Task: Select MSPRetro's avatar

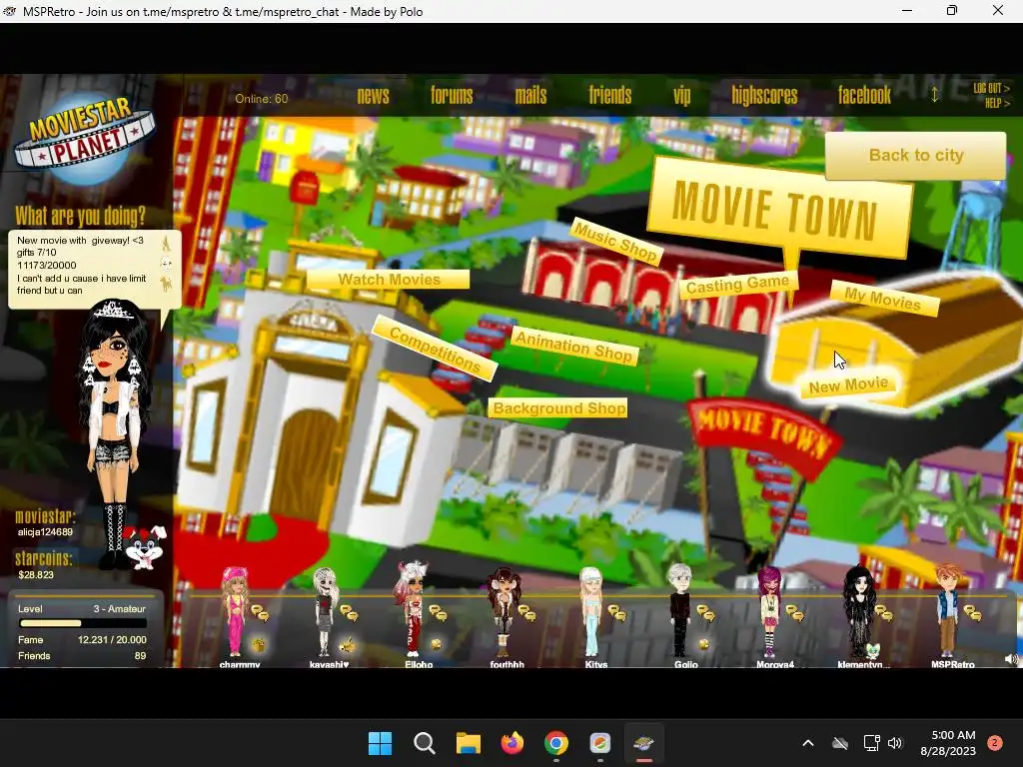Action: coord(947,611)
